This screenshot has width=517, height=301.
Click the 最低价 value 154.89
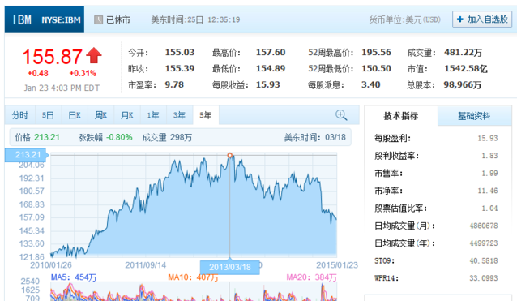coord(271,68)
